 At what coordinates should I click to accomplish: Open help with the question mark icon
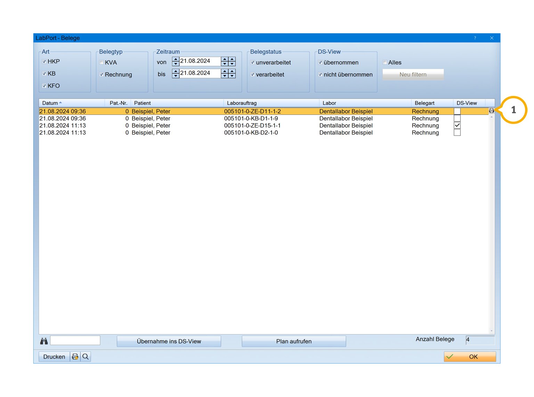coord(475,38)
